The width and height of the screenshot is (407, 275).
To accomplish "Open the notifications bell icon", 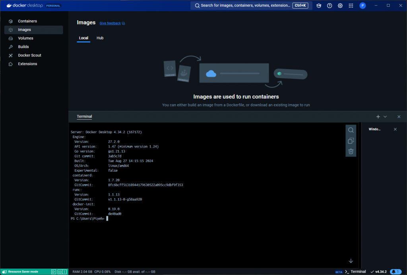I will [395, 272].
